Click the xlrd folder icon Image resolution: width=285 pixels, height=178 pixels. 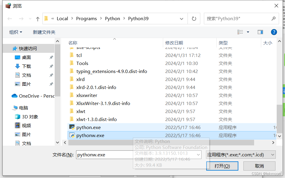point(72,79)
